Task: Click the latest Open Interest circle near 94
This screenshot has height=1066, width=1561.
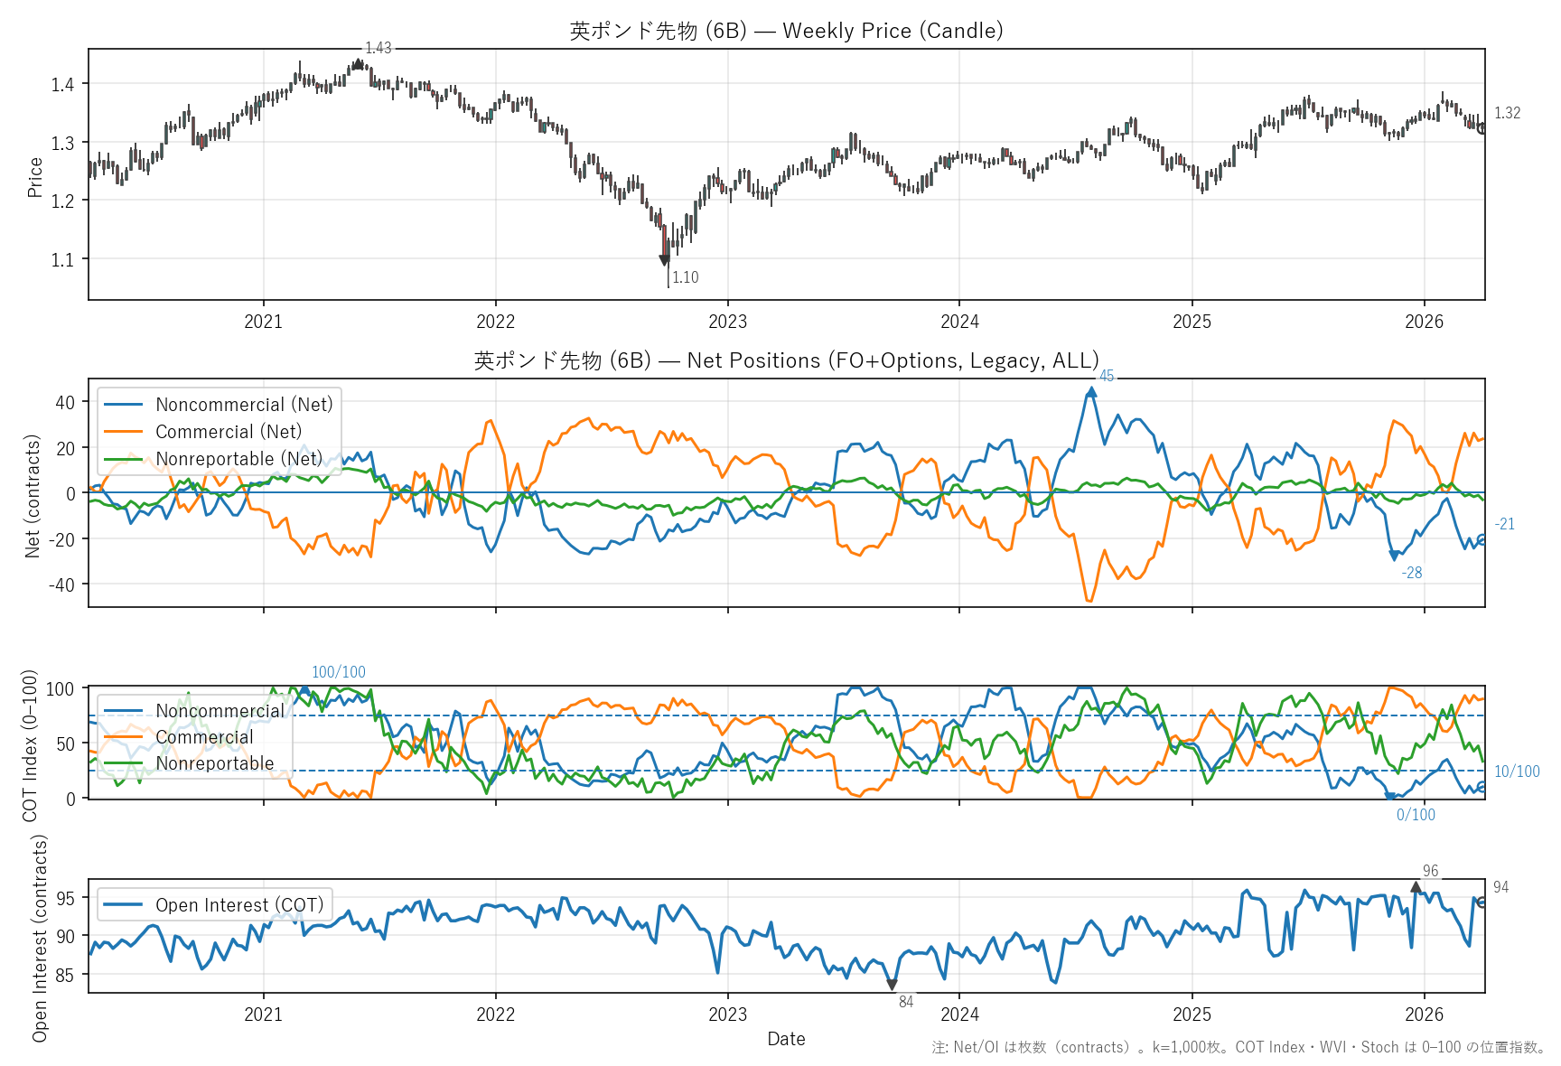Action: [x=1482, y=902]
